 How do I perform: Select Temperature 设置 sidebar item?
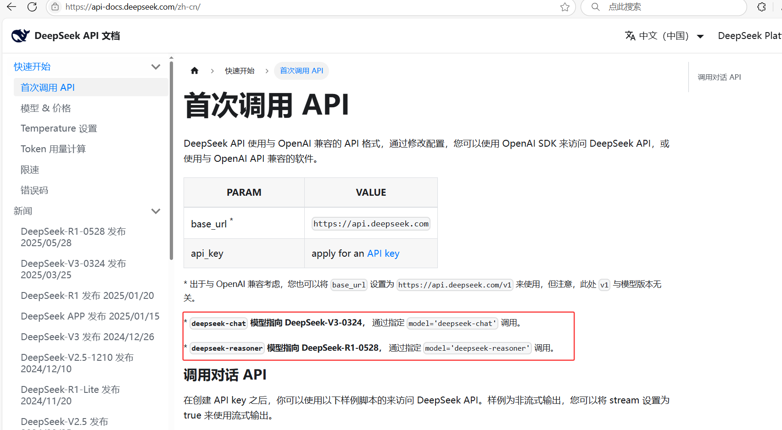coord(59,129)
